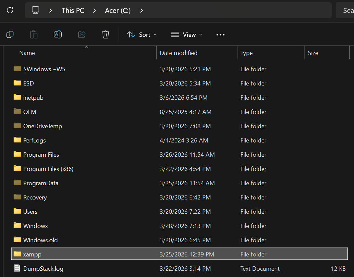The height and width of the screenshot is (277, 354).
Task: Click the inetpub folder name
Action: [x=33, y=97]
